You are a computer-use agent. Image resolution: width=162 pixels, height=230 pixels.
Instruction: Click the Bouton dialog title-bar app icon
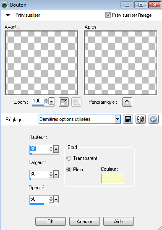tap(5, 5)
